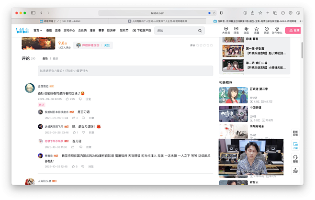This screenshot has height=200, width=315.
Task: Click the bilibili logo
Action: (22, 30)
